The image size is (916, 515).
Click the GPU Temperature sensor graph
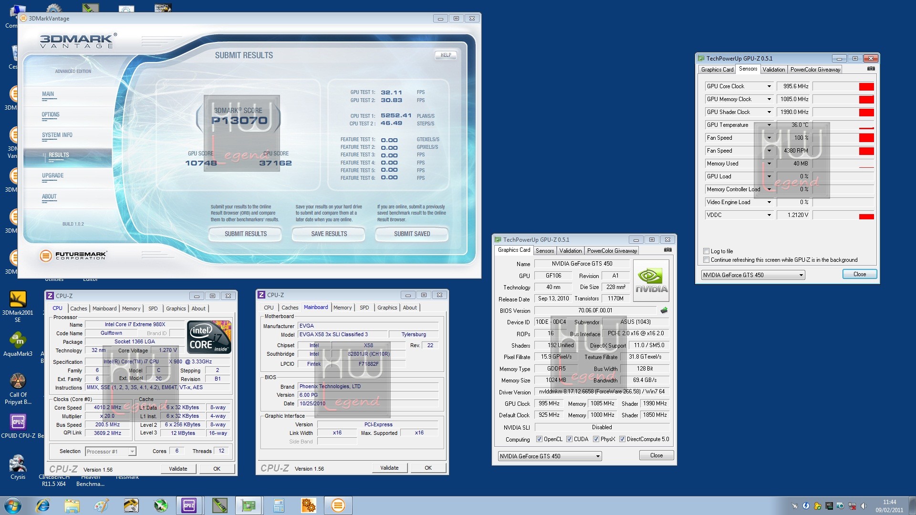(x=843, y=125)
